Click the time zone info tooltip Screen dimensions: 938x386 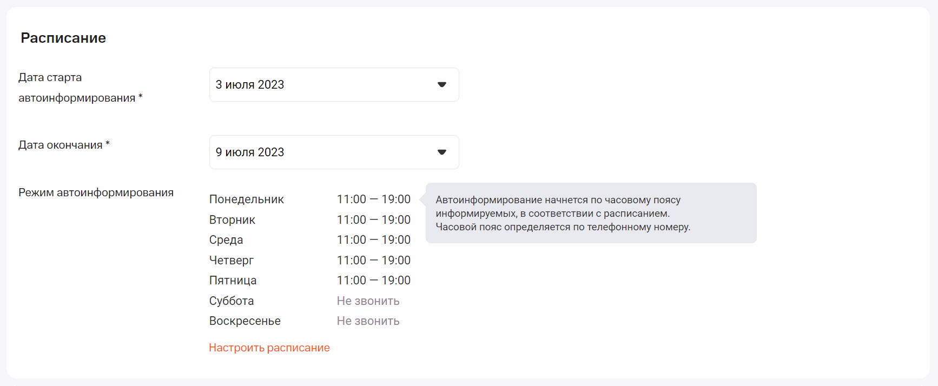click(591, 213)
